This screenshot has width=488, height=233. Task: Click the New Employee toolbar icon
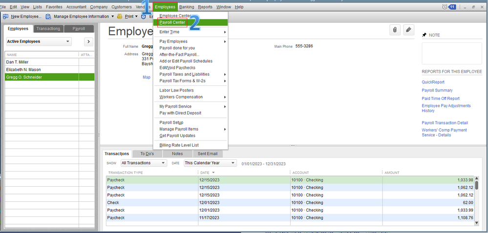(5, 16)
